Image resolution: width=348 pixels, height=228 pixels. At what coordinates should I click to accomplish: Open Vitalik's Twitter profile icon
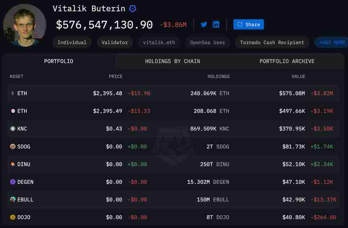(204, 24)
